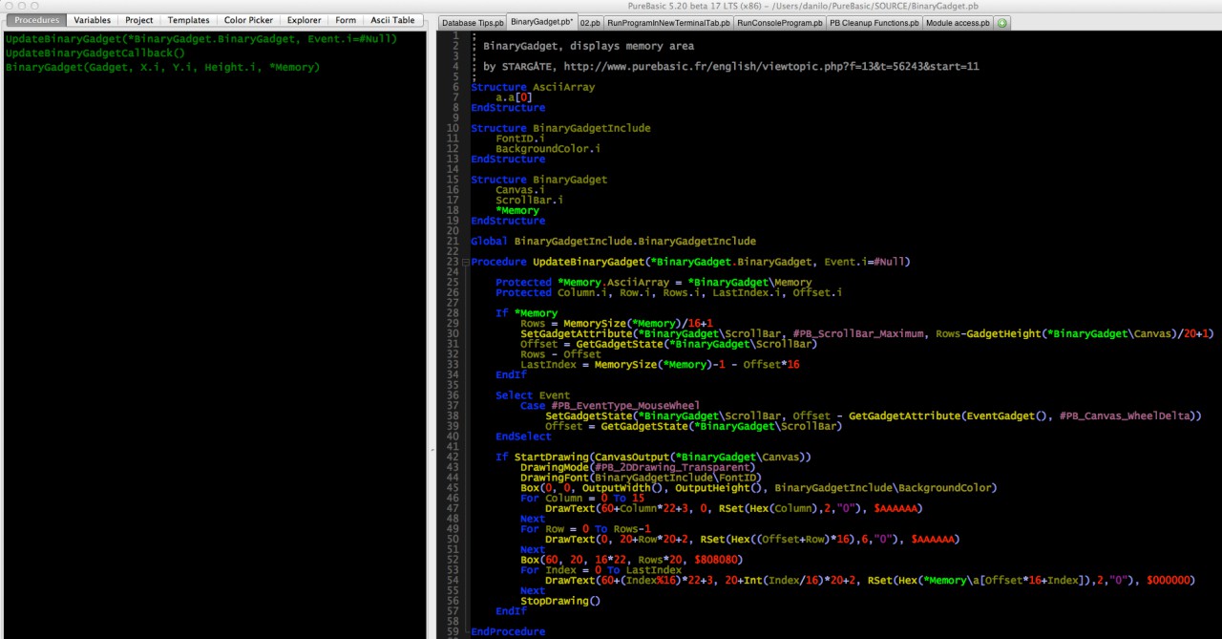Select the BinaryGadget.pb* file tab
Viewport: 1222px width, 639px height.
pos(541,22)
